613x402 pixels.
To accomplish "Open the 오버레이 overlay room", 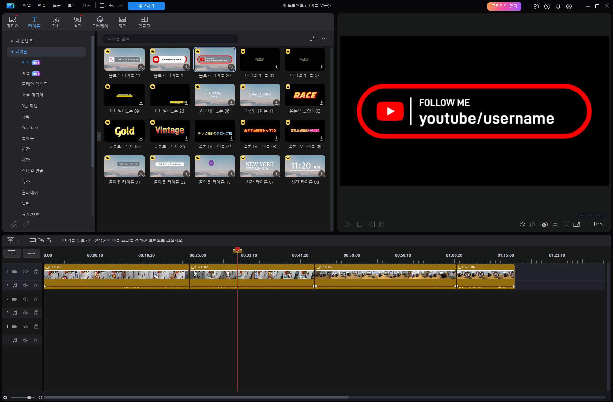I will [100, 22].
